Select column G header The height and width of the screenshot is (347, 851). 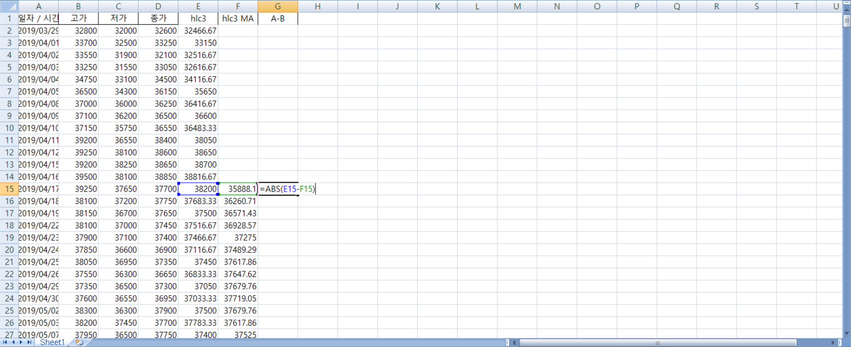tap(277, 6)
